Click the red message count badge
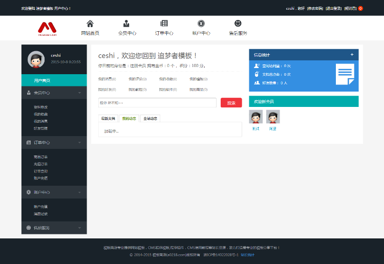 tap(360, 8)
